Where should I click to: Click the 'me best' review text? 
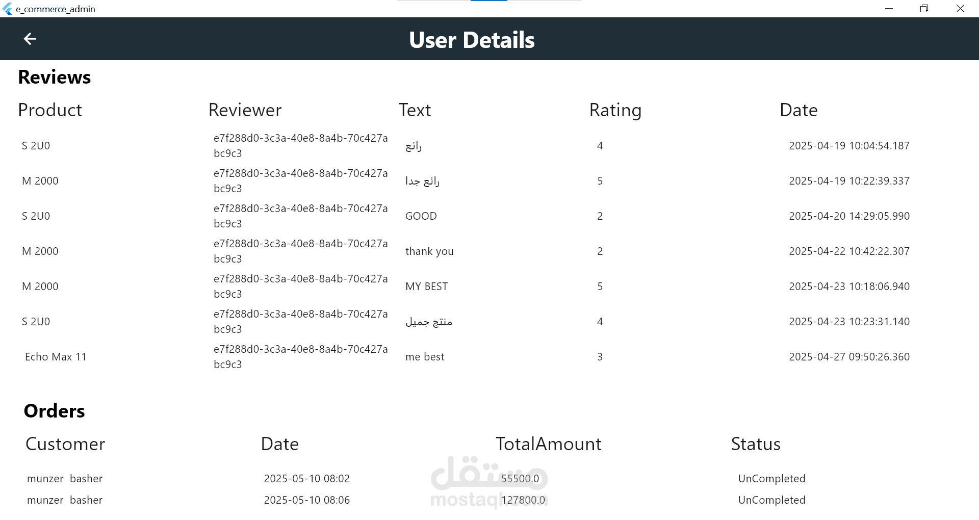pyautogui.click(x=425, y=357)
